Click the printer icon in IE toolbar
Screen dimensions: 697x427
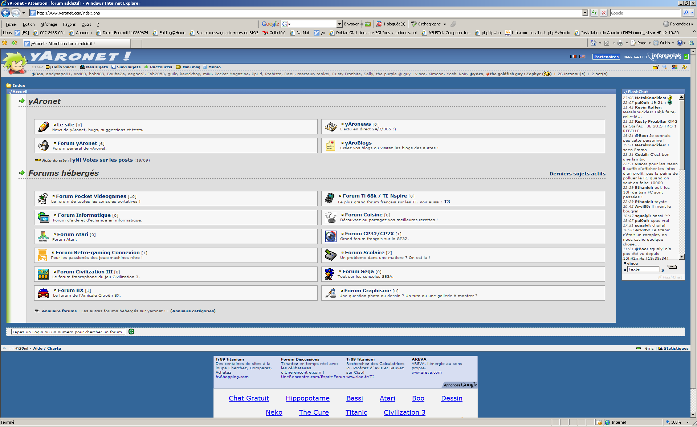(x=620, y=43)
